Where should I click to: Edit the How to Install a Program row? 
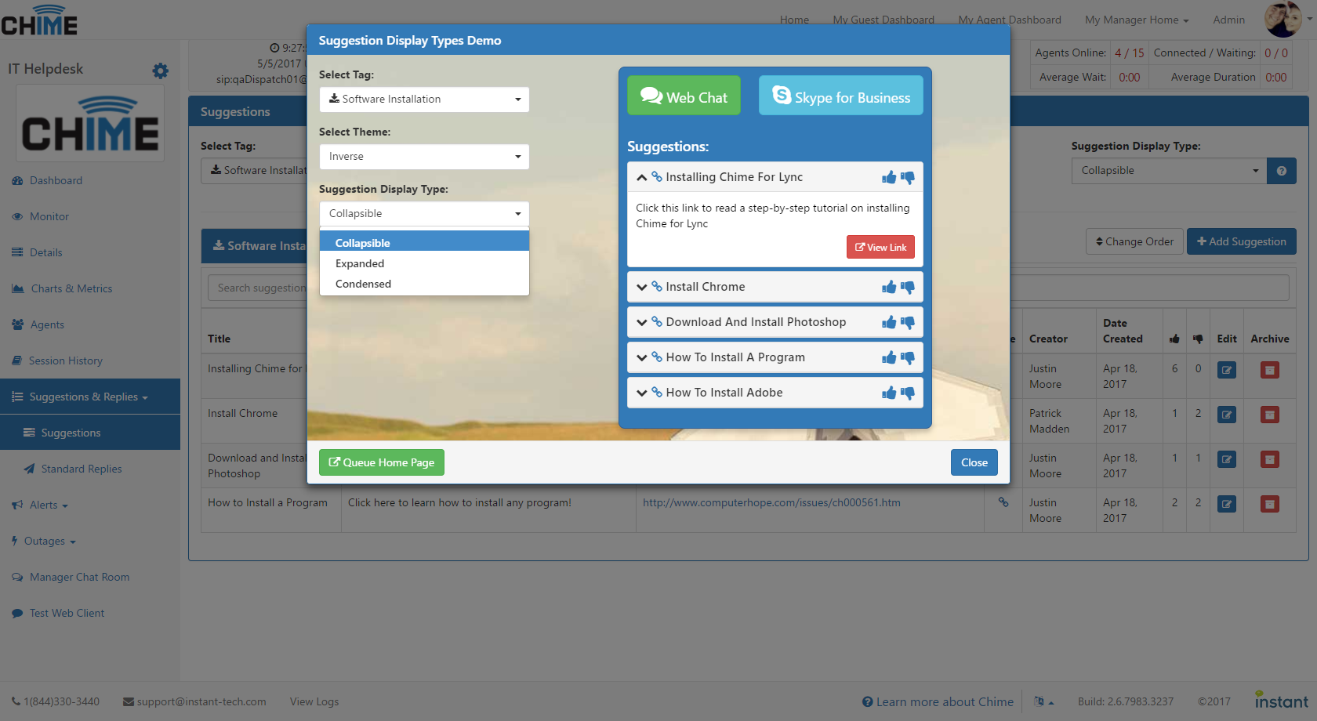coord(1227,504)
